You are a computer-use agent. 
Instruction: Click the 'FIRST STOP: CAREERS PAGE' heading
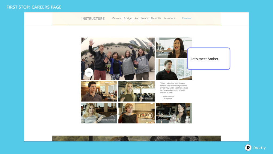coord(34,7)
